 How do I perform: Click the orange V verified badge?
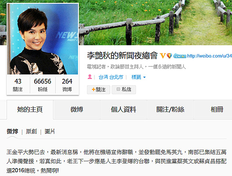[163, 56]
